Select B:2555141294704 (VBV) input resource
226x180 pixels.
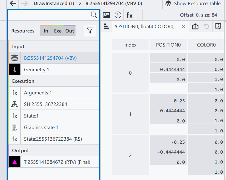(50, 58)
